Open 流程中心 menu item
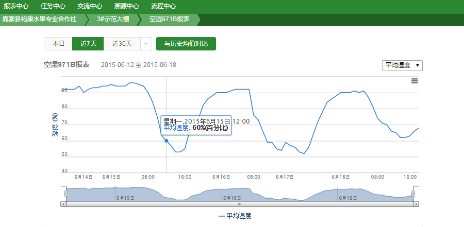Viewport: 464px width, 227px height. tap(163, 7)
